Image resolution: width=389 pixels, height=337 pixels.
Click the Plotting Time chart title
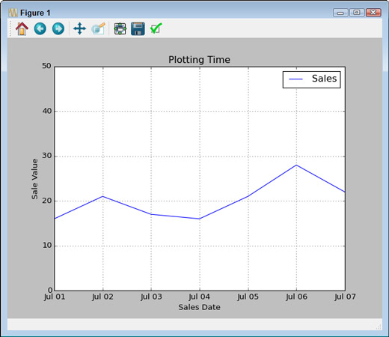(x=199, y=60)
